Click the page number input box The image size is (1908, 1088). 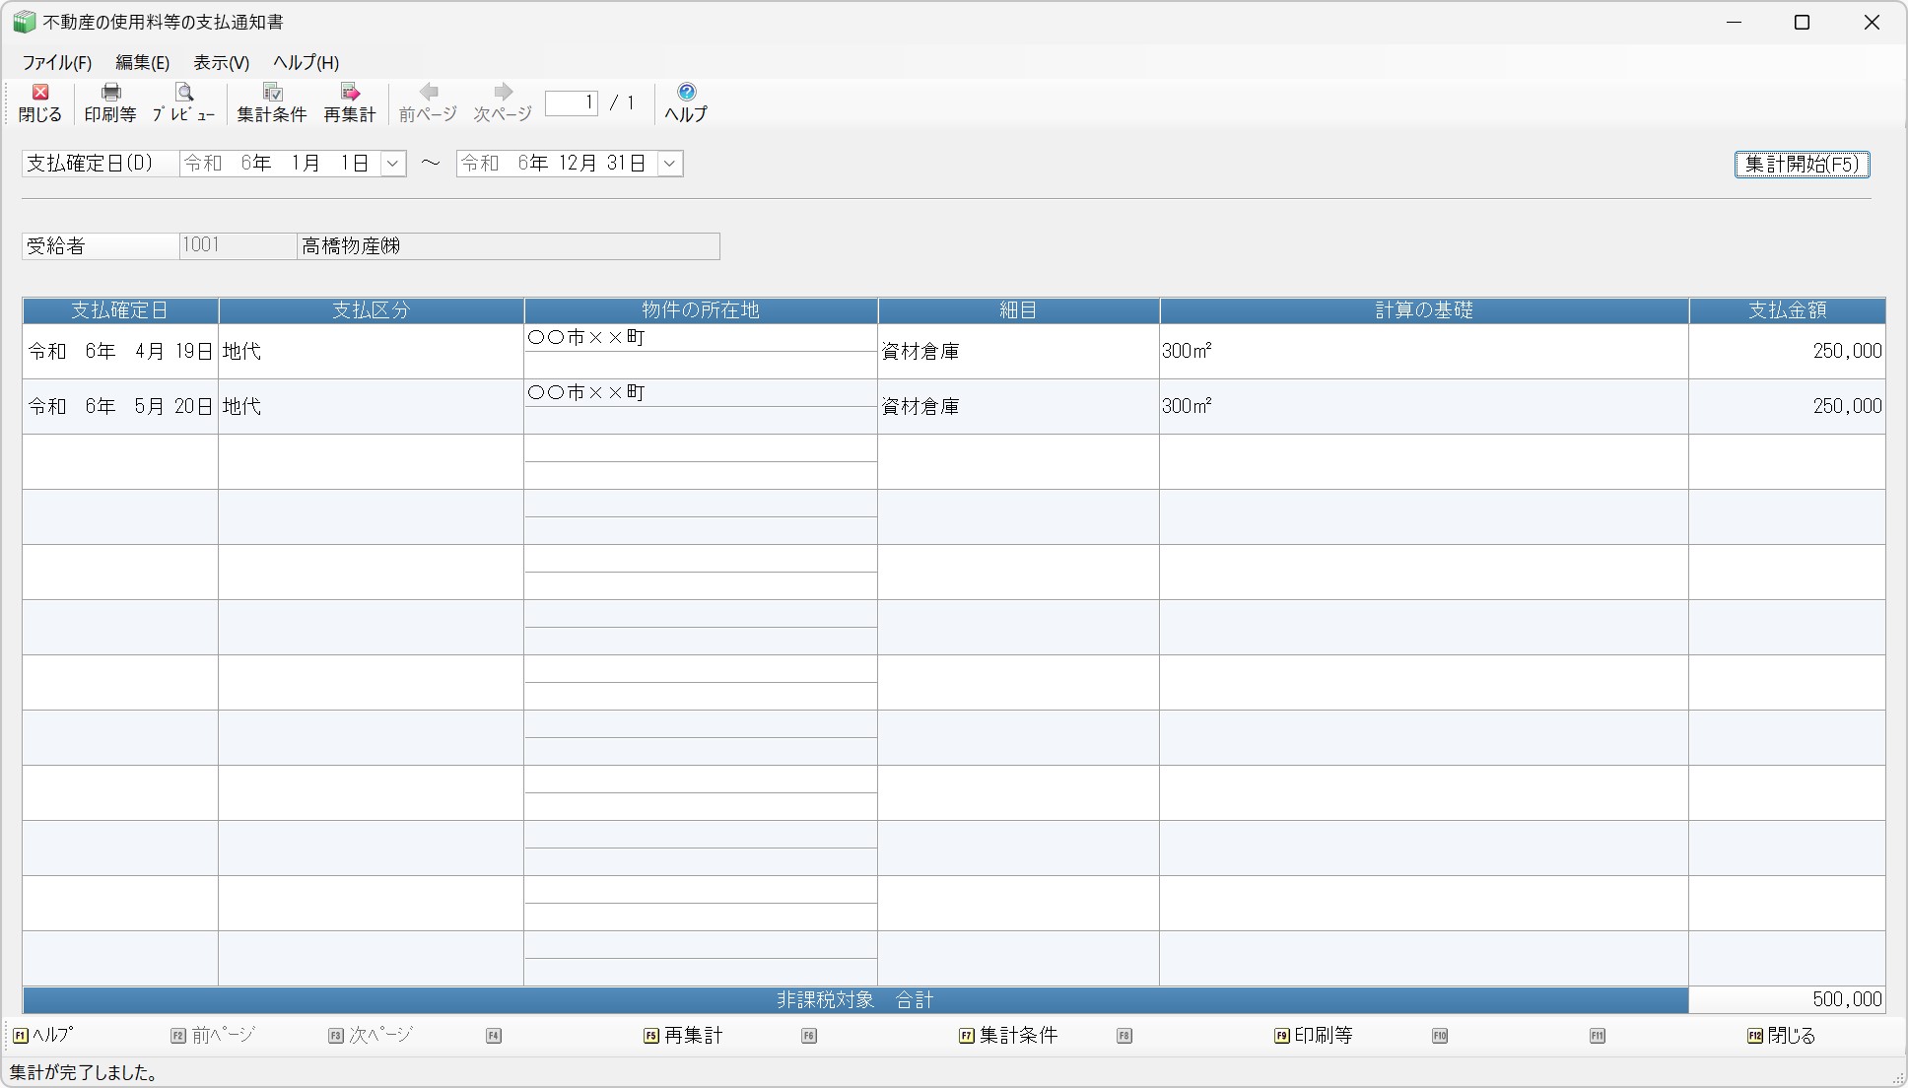pyautogui.click(x=572, y=103)
